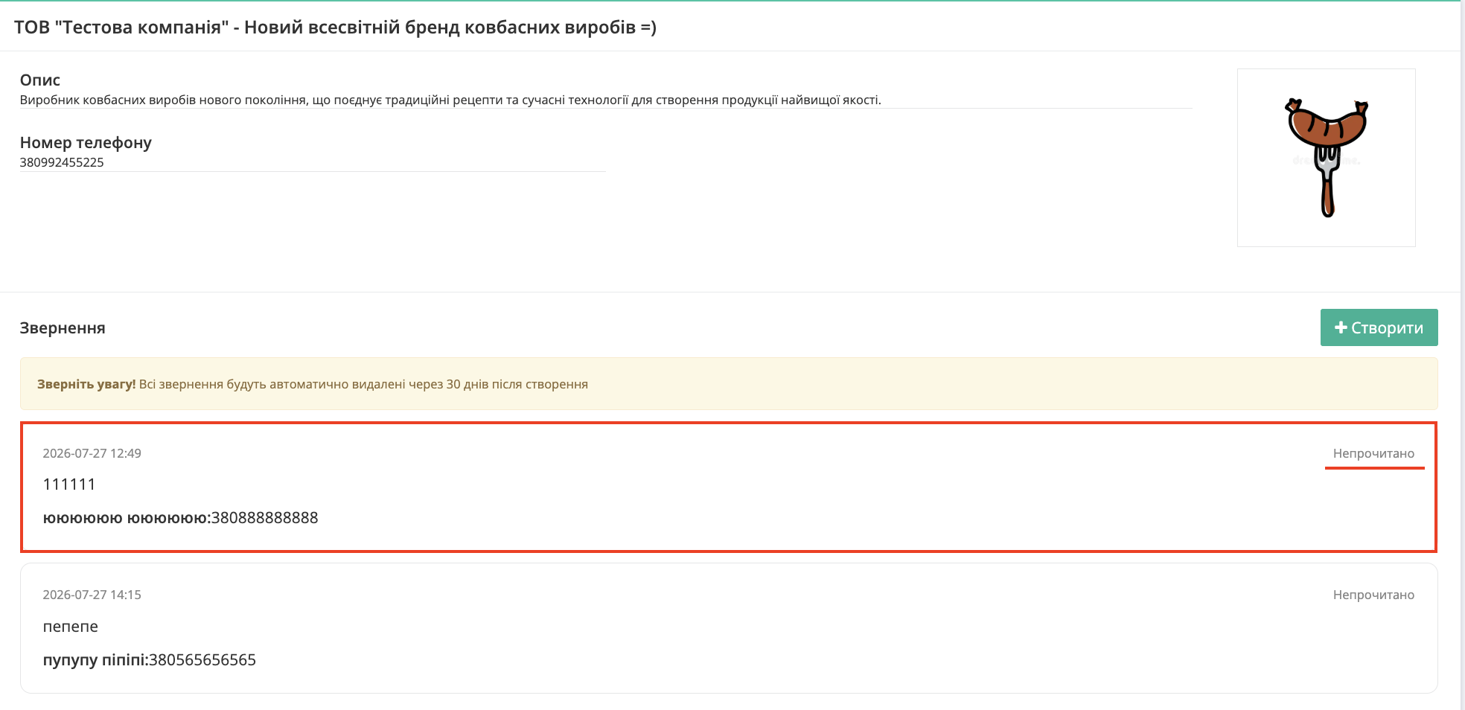
Task: Select the phone number 380992455225 field
Action: [x=313, y=162]
